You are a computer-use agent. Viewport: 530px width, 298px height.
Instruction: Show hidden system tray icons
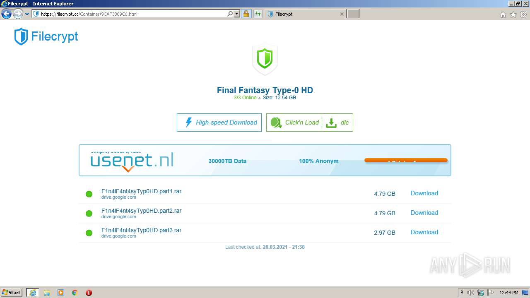point(462,293)
